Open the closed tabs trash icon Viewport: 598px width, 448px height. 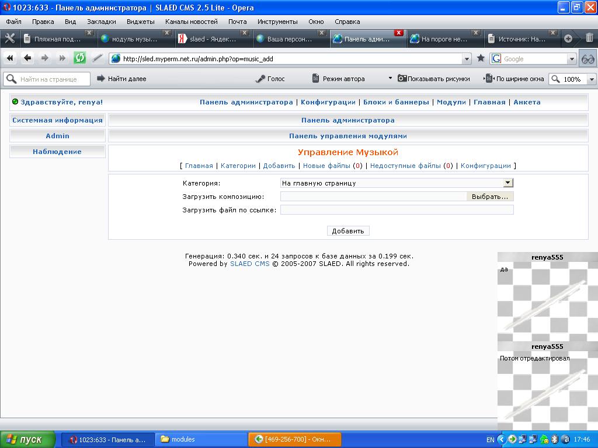[x=589, y=38]
